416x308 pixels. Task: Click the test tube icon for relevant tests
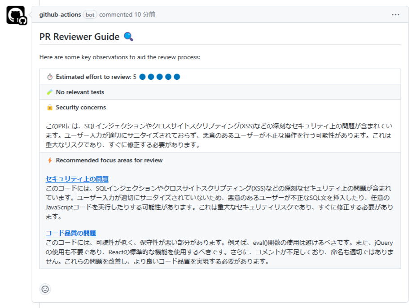50,92
